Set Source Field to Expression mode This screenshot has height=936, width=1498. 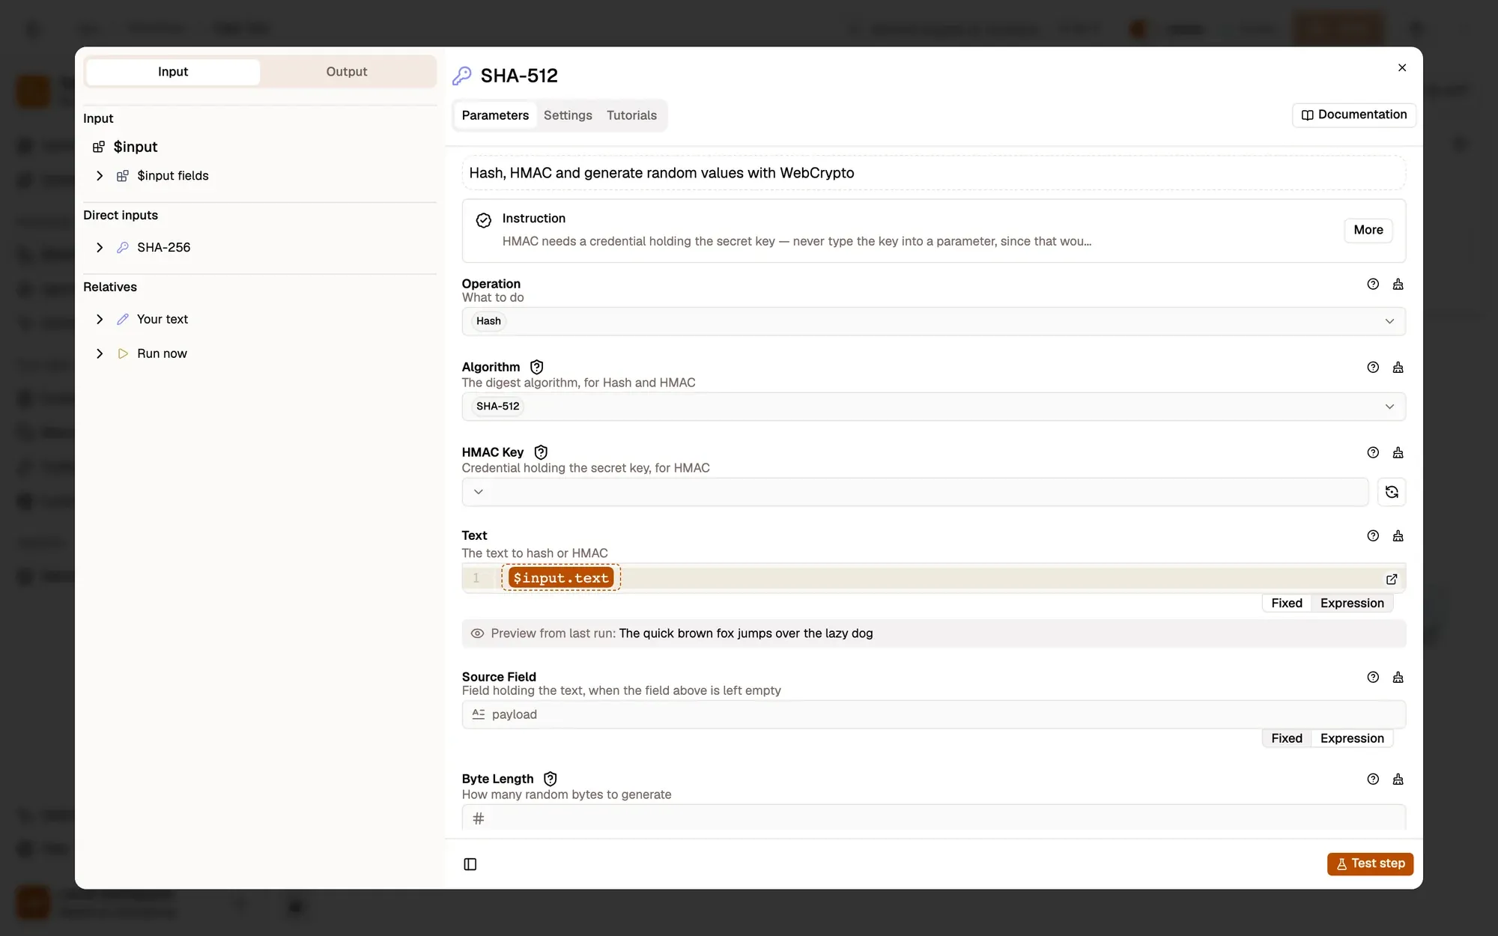(1352, 738)
